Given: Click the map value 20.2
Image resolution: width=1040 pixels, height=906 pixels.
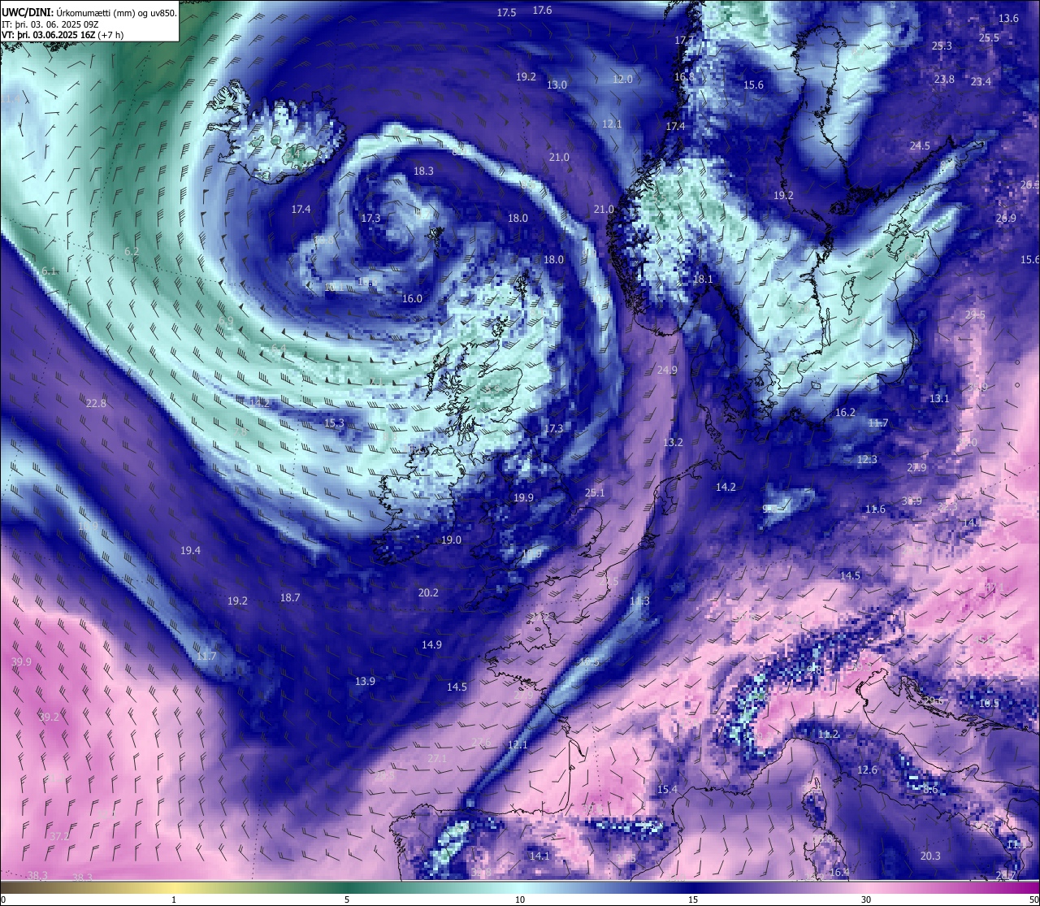Looking at the screenshot, I should (428, 593).
